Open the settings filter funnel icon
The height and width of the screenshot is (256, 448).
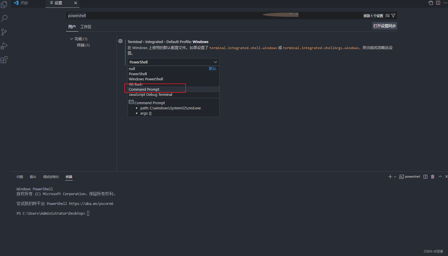[x=393, y=15]
